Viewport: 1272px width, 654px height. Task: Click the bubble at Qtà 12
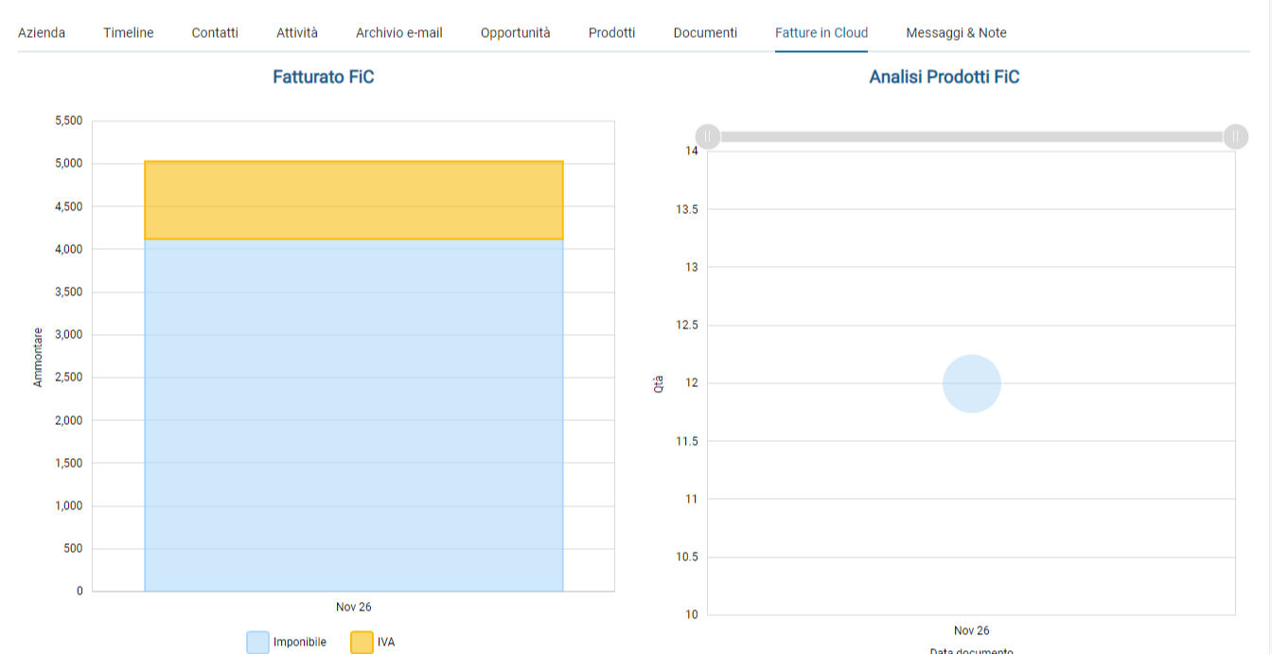pos(971,383)
